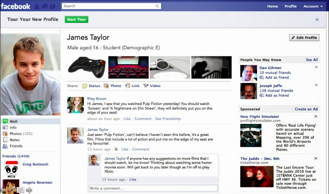Open messages icon in top bar
The height and width of the screenshot is (194, 329).
(x=45, y=6)
